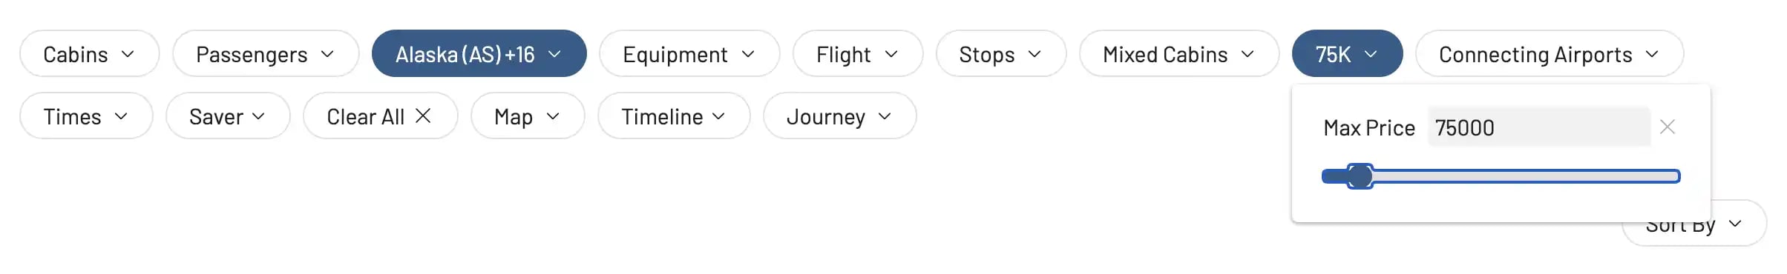
Task: Expand the Passengers filter
Action: click(266, 53)
